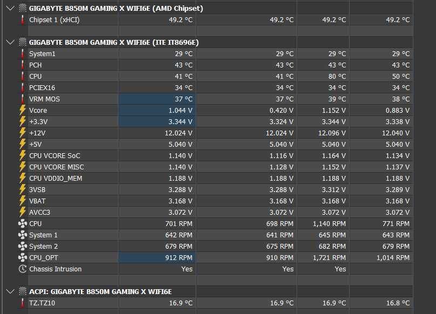Collapse the ACPI GIGABYTE sensor group
436x314 pixels.
10,292
